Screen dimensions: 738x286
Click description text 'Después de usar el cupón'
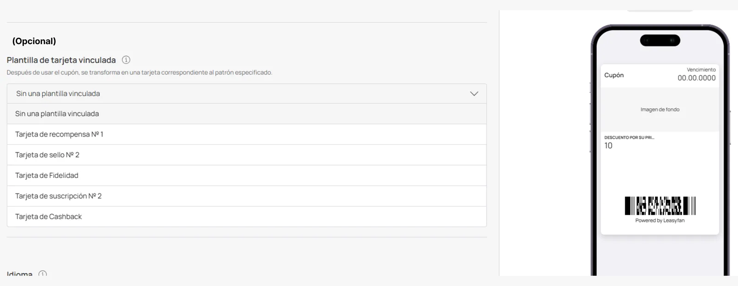(x=139, y=72)
